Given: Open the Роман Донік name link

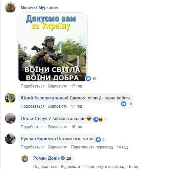Looking at the screenshot, I should (46, 158).
